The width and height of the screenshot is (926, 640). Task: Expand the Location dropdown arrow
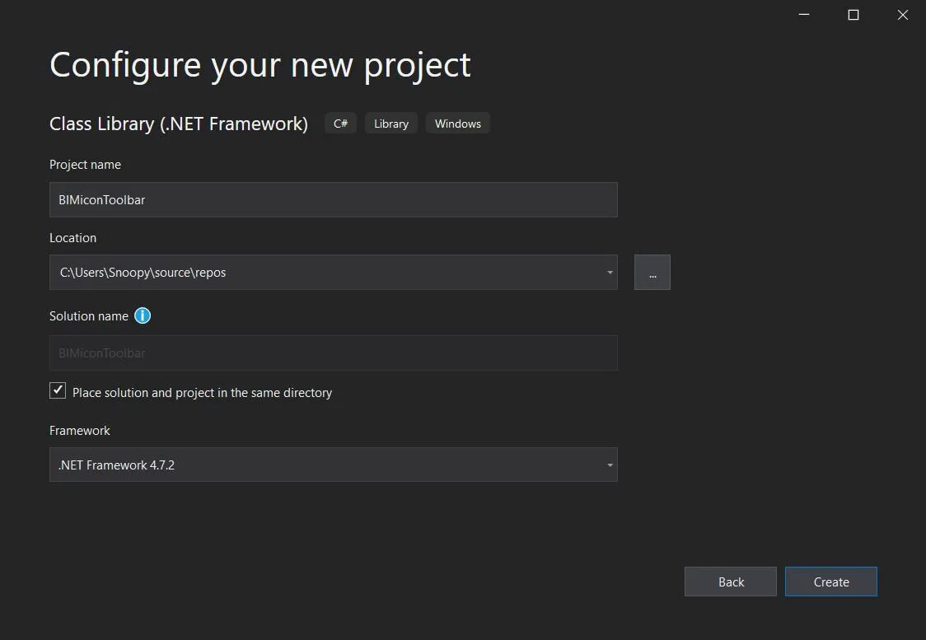click(x=610, y=273)
